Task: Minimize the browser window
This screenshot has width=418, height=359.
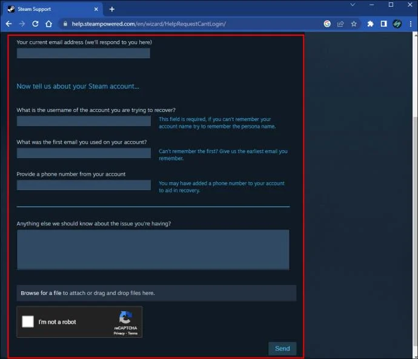Action: (371, 4)
